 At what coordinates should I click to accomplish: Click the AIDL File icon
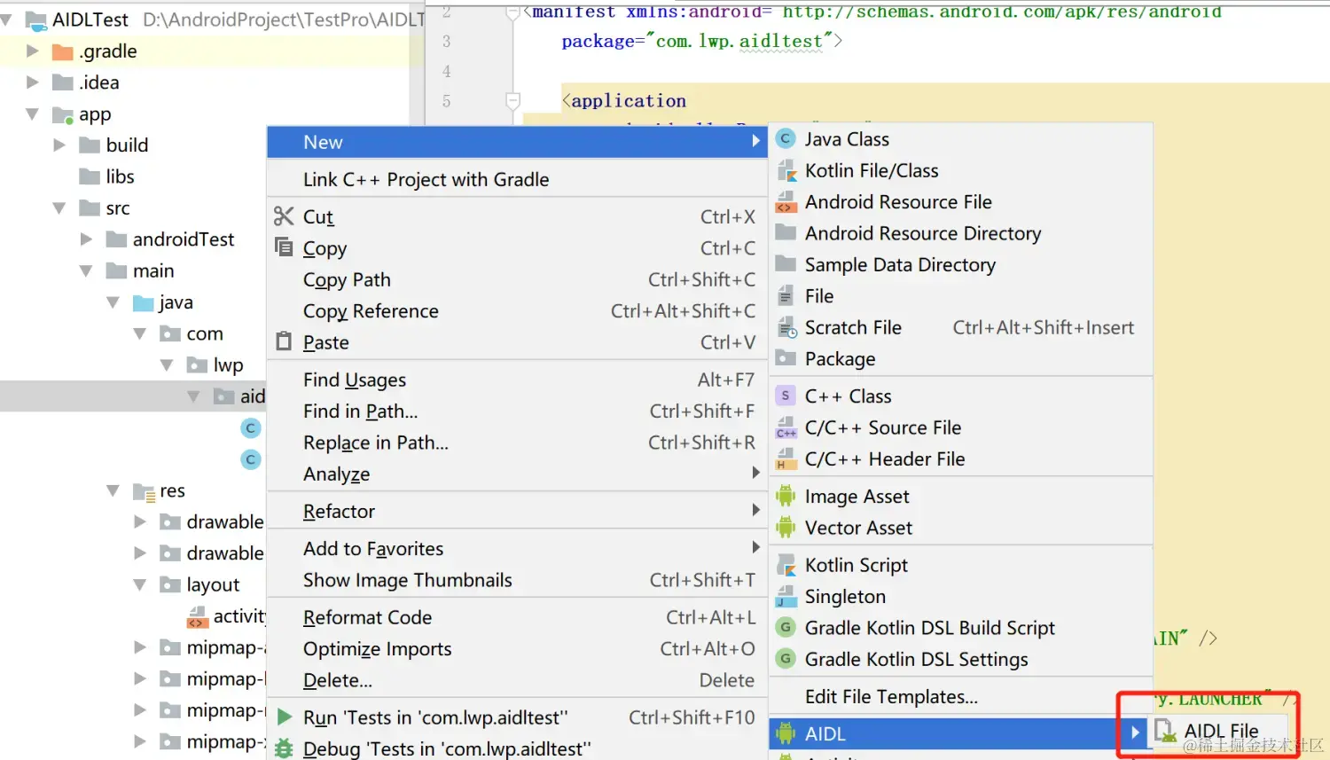1166,732
